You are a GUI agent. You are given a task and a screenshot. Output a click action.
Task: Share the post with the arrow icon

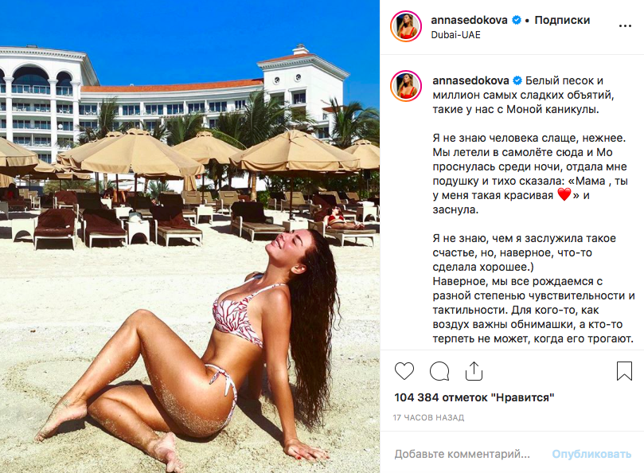(474, 370)
